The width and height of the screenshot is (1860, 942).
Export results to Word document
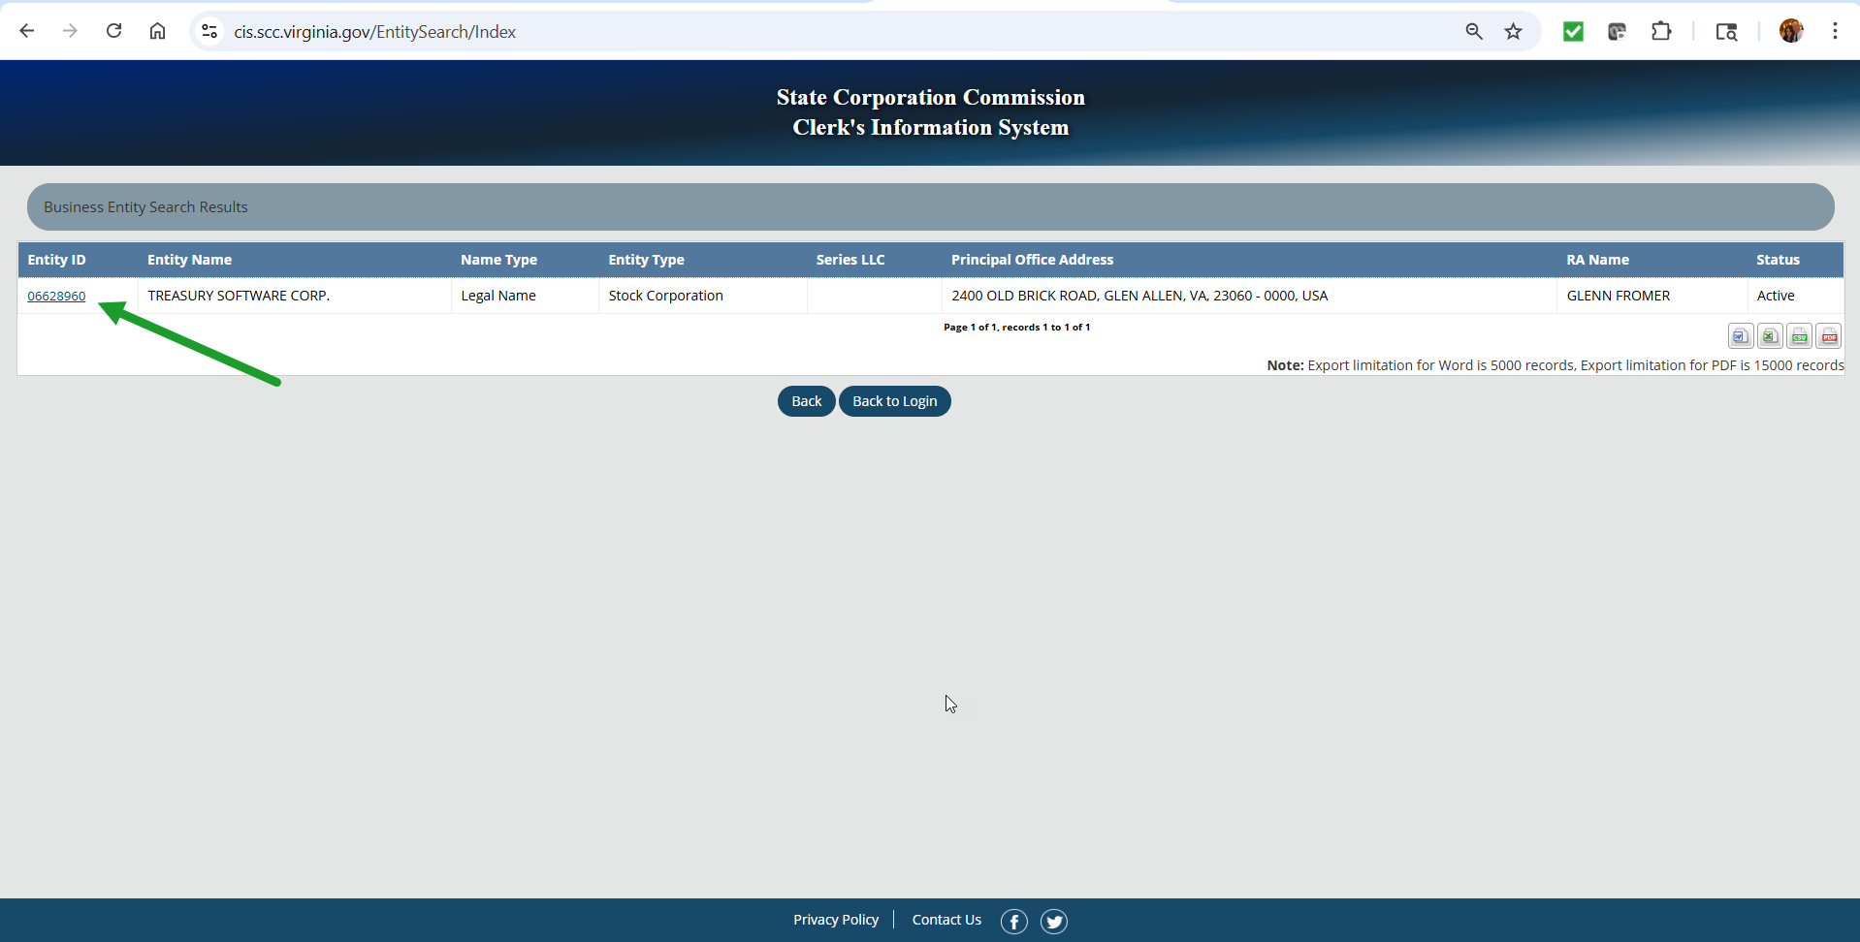pyautogui.click(x=1740, y=336)
